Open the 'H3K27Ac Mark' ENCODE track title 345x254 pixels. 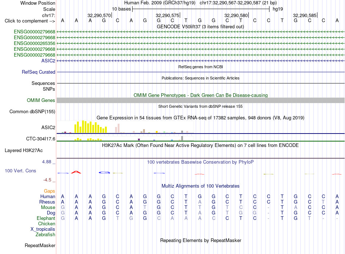(200, 146)
